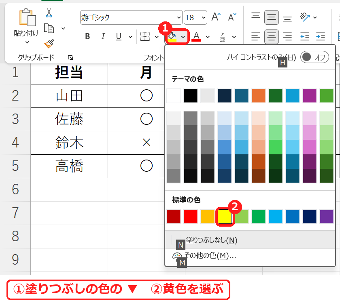The height and width of the screenshot is (303, 340).
Task: Pick white theme color swatch
Action: click(174, 95)
